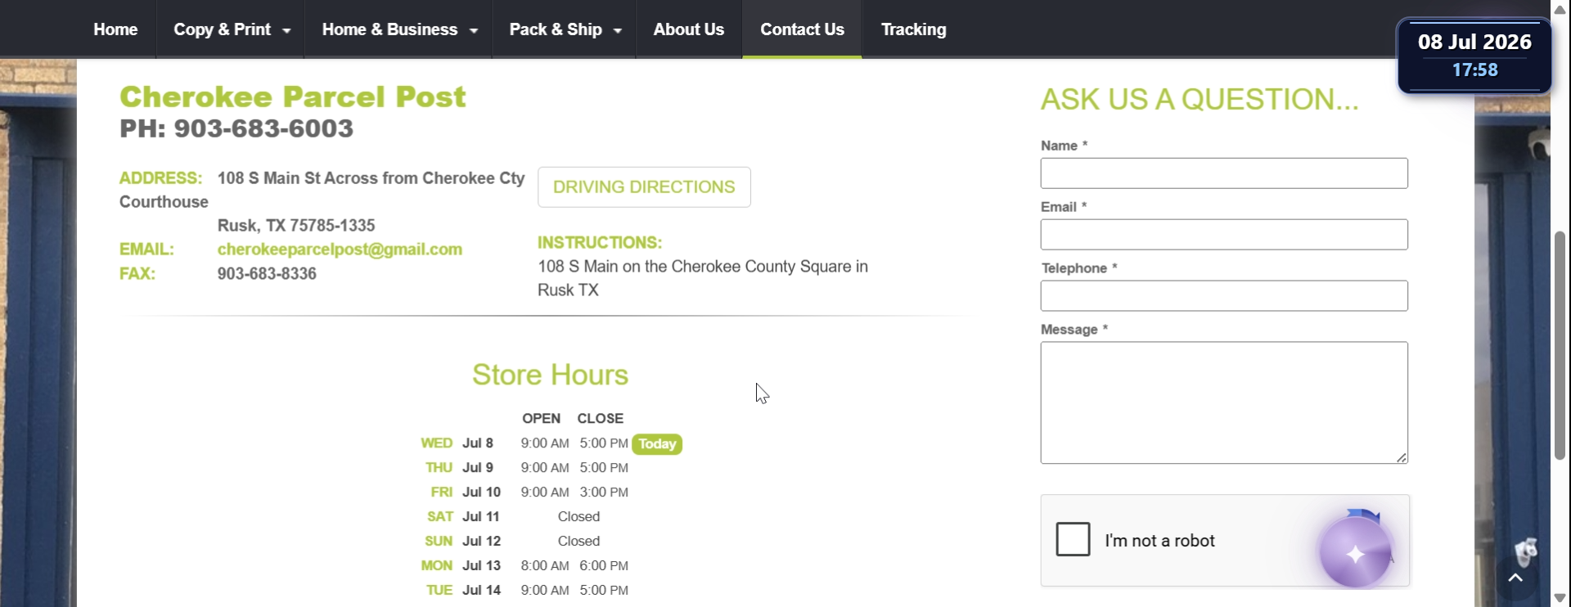
Task: Open the Tracking page
Action: click(x=913, y=29)
